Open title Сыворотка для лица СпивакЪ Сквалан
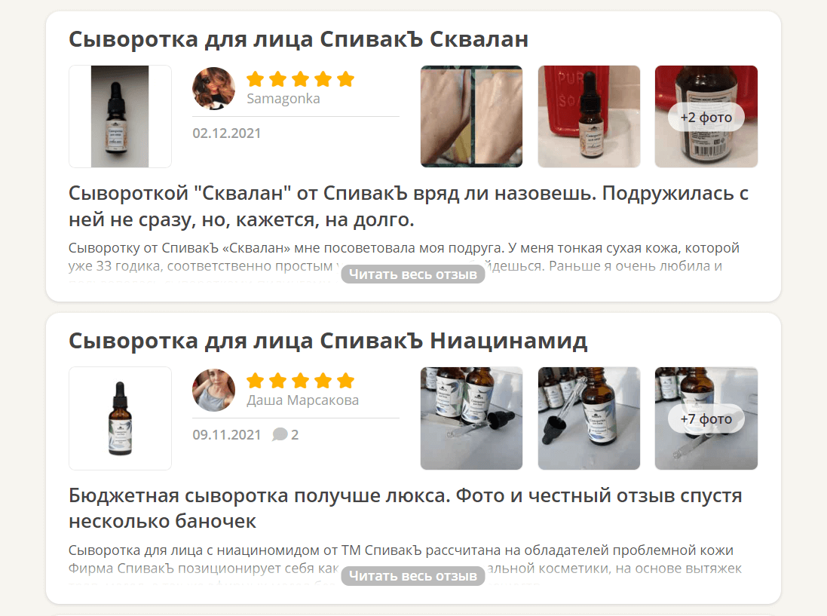The image size is (827, 616). [x=299, y=39]
